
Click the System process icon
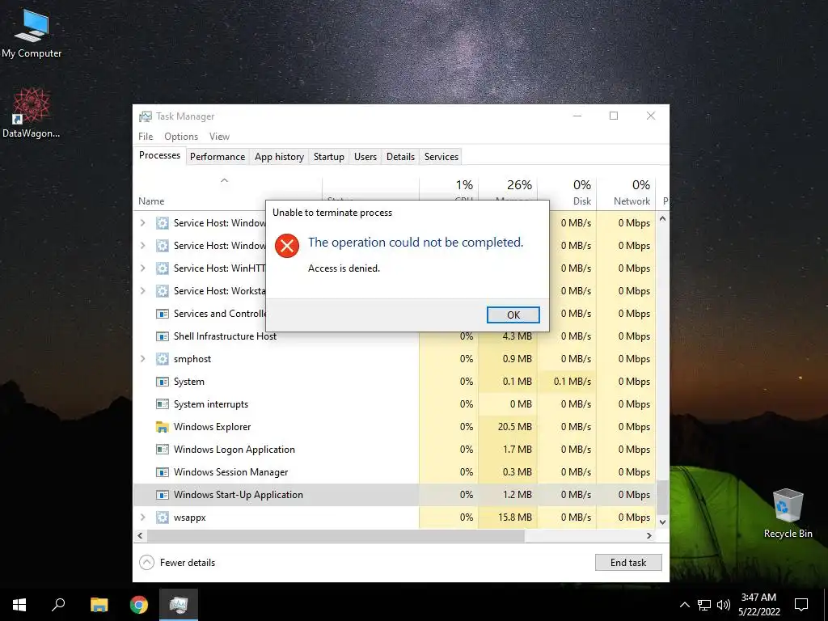pos(162,382)
